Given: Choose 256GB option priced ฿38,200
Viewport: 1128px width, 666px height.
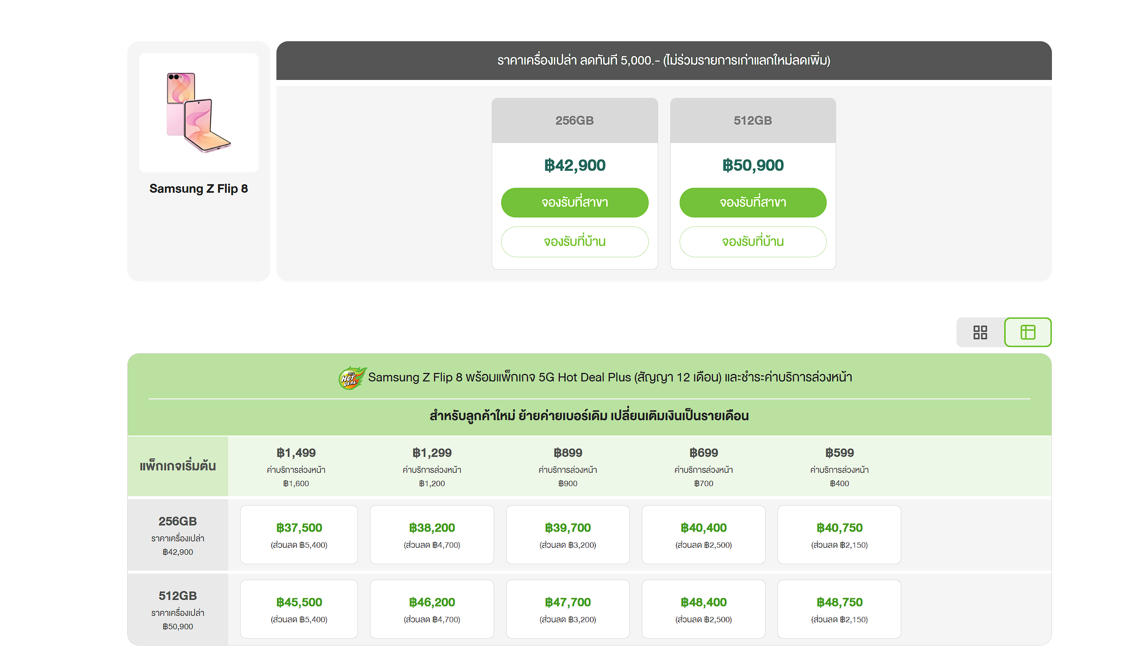Looking at the screenshot, I should click(x=432, y=535).
